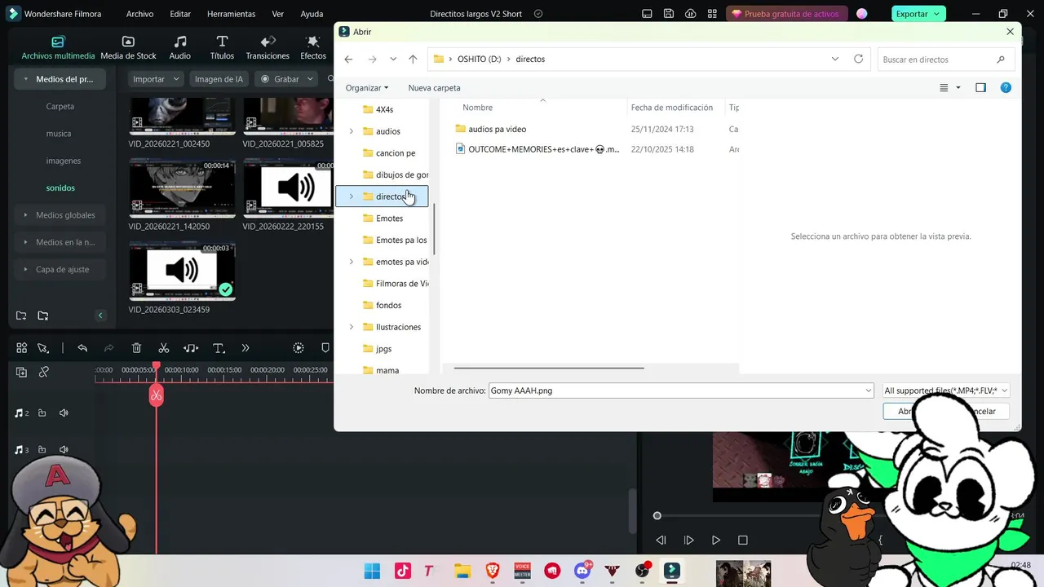The image size is (1044, 587).
Task: Open the Importar dropdown
Action: 156,79
